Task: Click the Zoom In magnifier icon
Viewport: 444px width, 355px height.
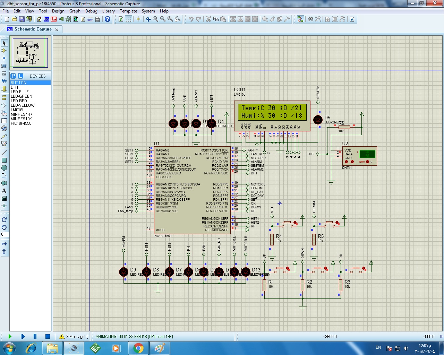Action: tap(156, 19)
